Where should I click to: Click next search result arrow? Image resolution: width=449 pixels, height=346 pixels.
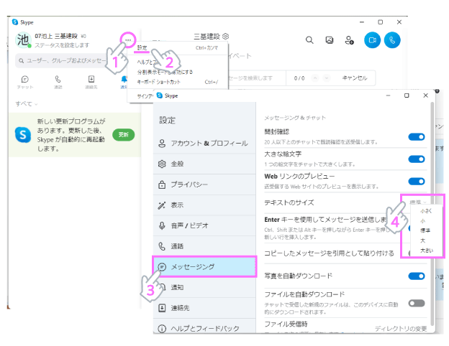coord(327,78)
